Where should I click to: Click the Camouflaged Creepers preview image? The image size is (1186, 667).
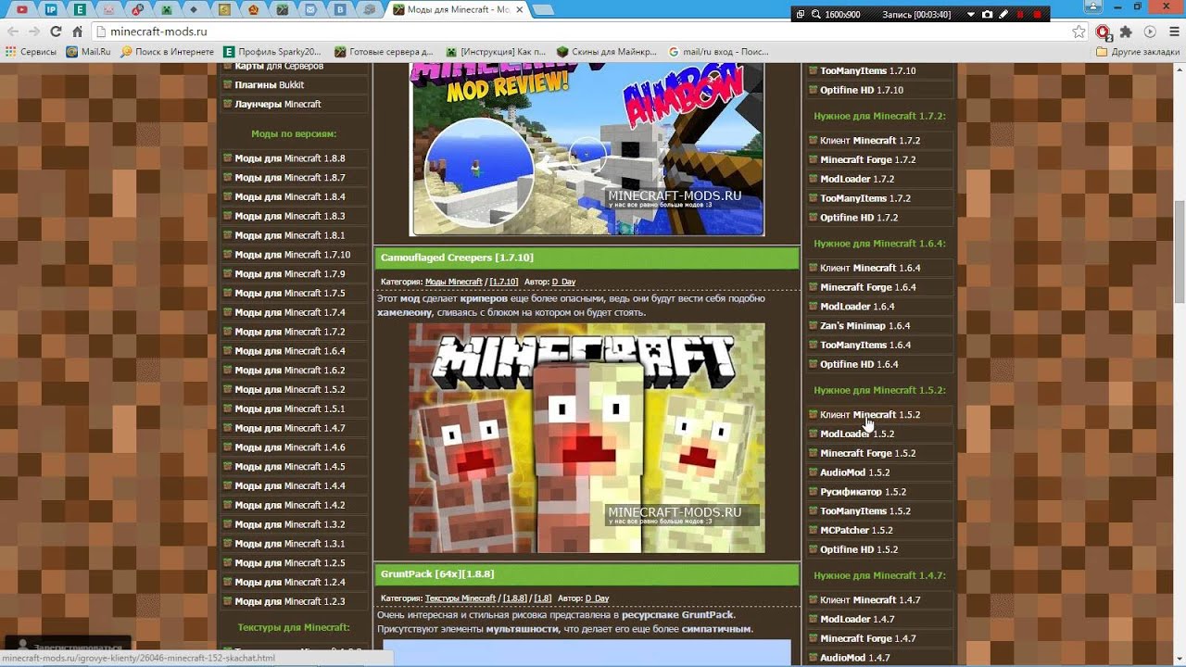(x=587, y=437)
